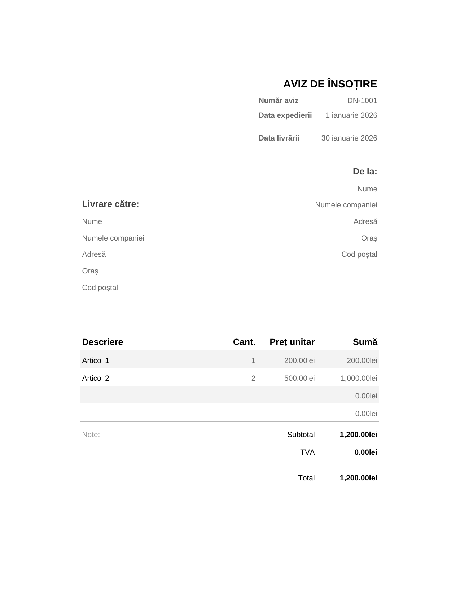
Task: Click the Nume field under De la
Action: coord(367,189)
